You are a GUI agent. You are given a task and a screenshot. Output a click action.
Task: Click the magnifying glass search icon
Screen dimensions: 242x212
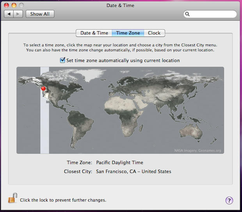point(187,14)
